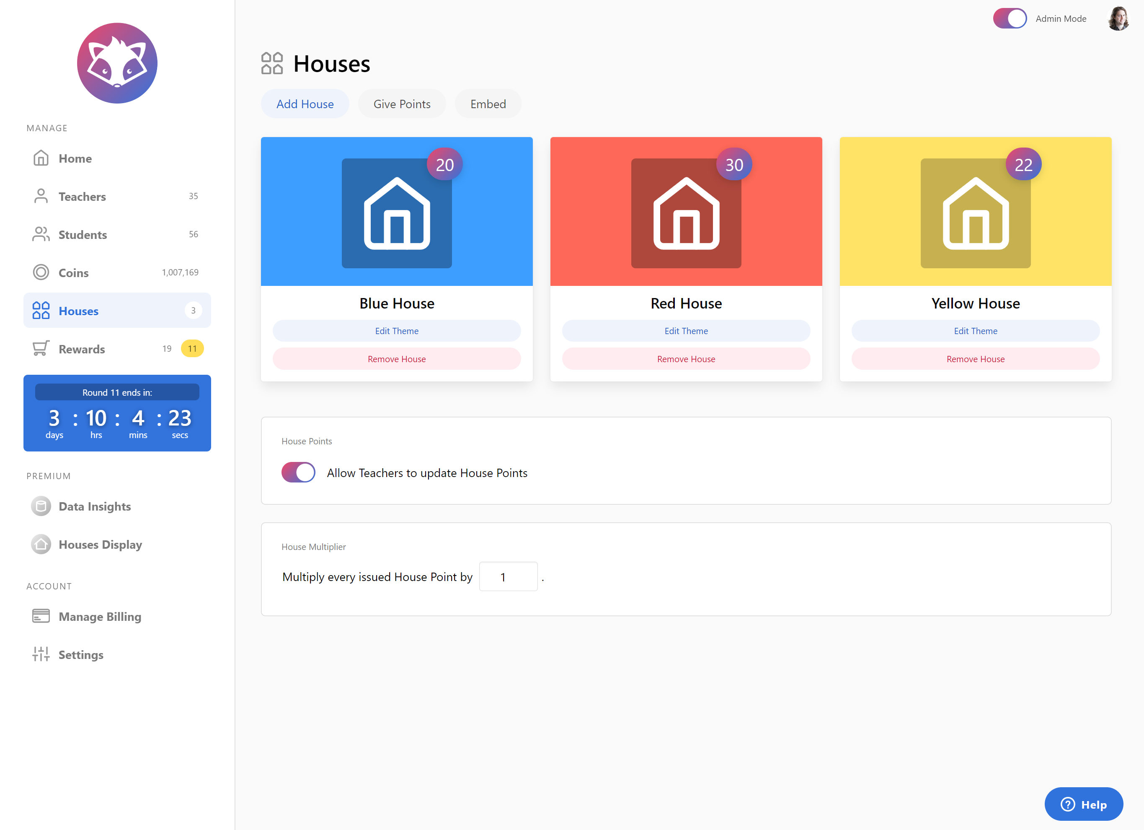Click Edit Theme for Blue House
The width and height of the screenshot is (1144, 830).
[x=396, y=331]
